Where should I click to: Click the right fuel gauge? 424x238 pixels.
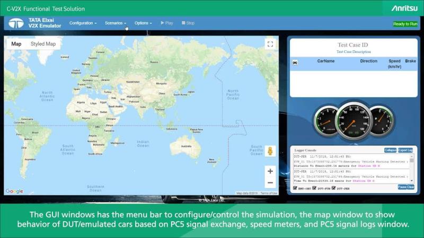click(382, 121)
